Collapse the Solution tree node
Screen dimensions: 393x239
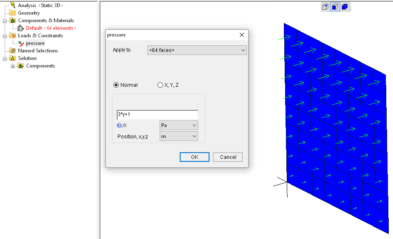coord(5,59)
